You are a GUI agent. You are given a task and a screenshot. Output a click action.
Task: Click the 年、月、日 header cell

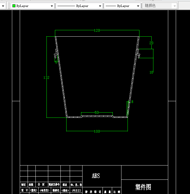point(76,185)
